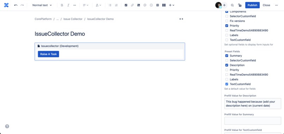Viewport: 284px width, 134px height.
Task: Insert a table
Action: (158, 5)
